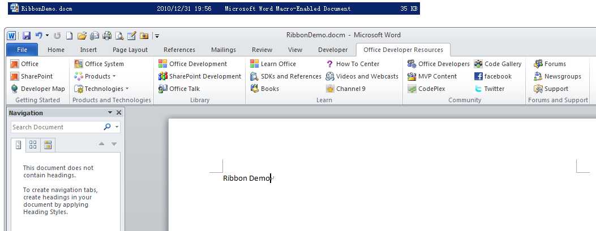Click SharePoint Development in Library group
The width and height of the screenshot is (596, 231).
click(x=200, y=76)
